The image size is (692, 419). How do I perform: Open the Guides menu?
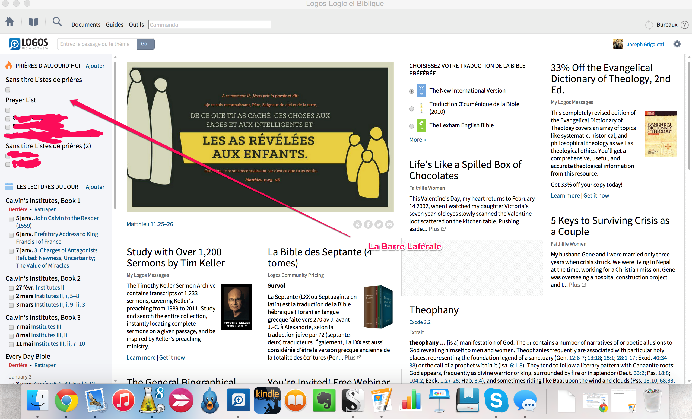coord(115,25)
